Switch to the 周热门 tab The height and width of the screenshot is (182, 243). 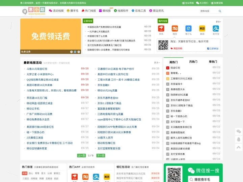click(173, 62)
